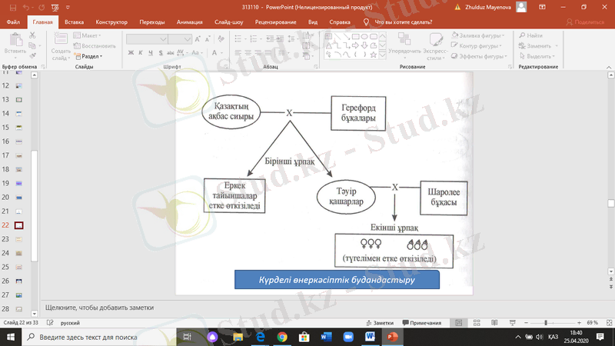Click the Italic (К) formatting icon

point(141,52)
